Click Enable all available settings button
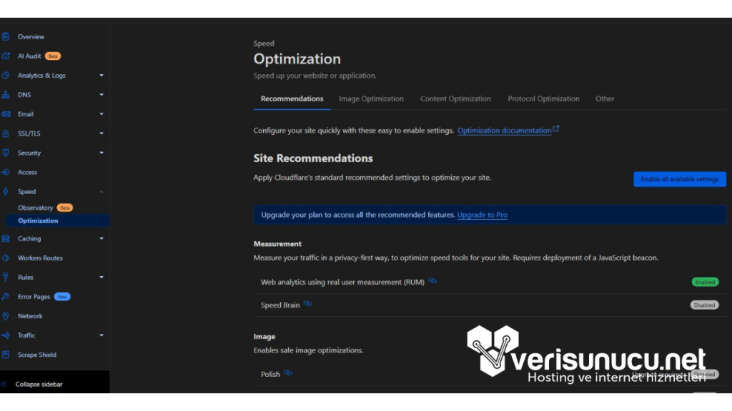 (679, 179)
